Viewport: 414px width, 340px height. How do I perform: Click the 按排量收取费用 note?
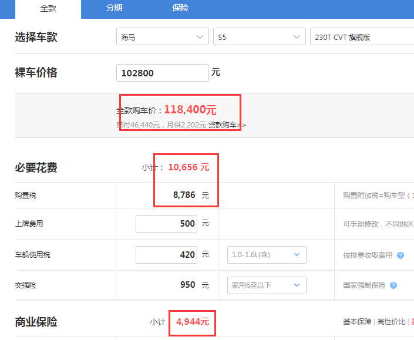pyautogui.click(x=368, y=255)
